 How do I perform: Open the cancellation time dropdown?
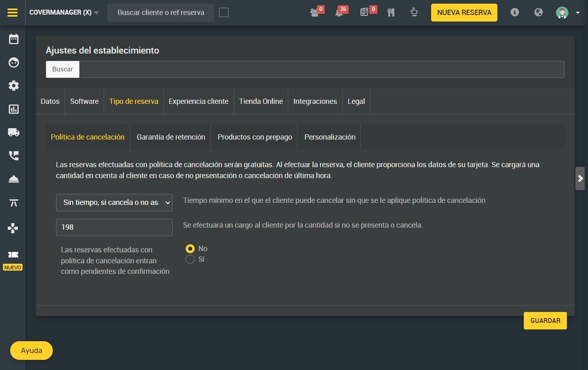[114, 202]
